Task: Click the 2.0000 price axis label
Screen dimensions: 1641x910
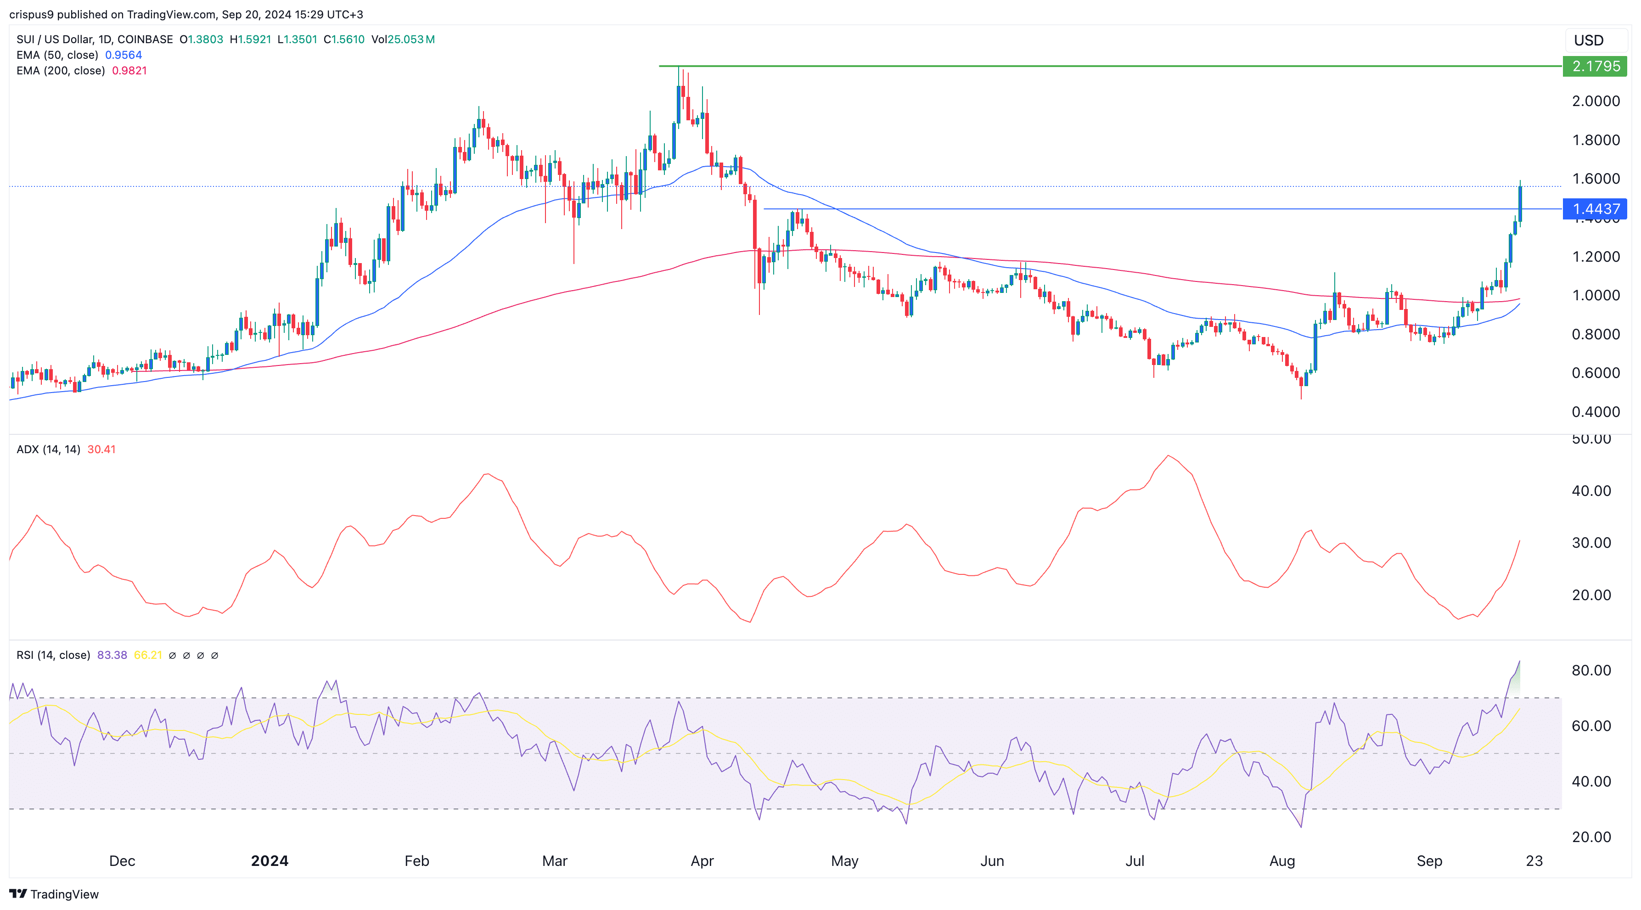Action: point(1596,101)
